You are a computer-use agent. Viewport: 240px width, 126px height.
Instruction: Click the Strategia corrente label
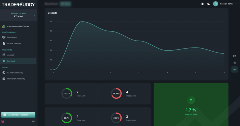coord(18,13)
